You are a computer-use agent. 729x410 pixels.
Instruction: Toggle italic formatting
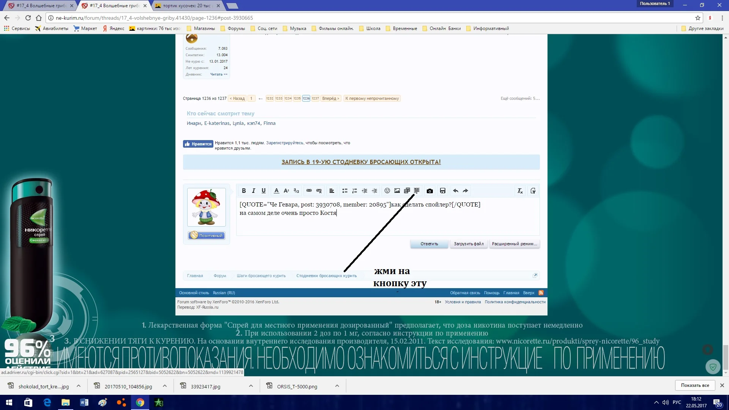(x=253, y=191)
